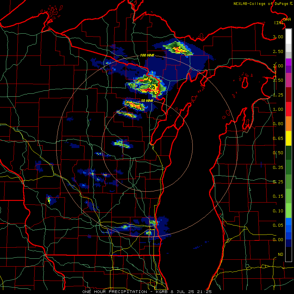Click the magenta swatch on the legend bar

tap(288, 80)
